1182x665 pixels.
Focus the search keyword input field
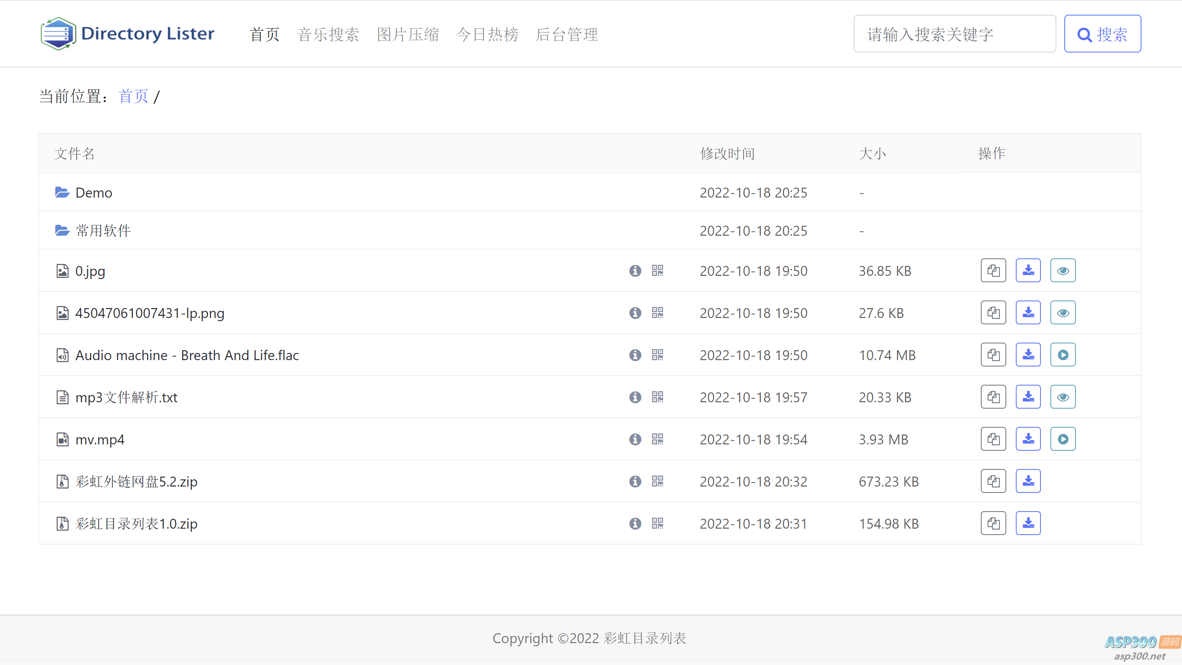955,34
